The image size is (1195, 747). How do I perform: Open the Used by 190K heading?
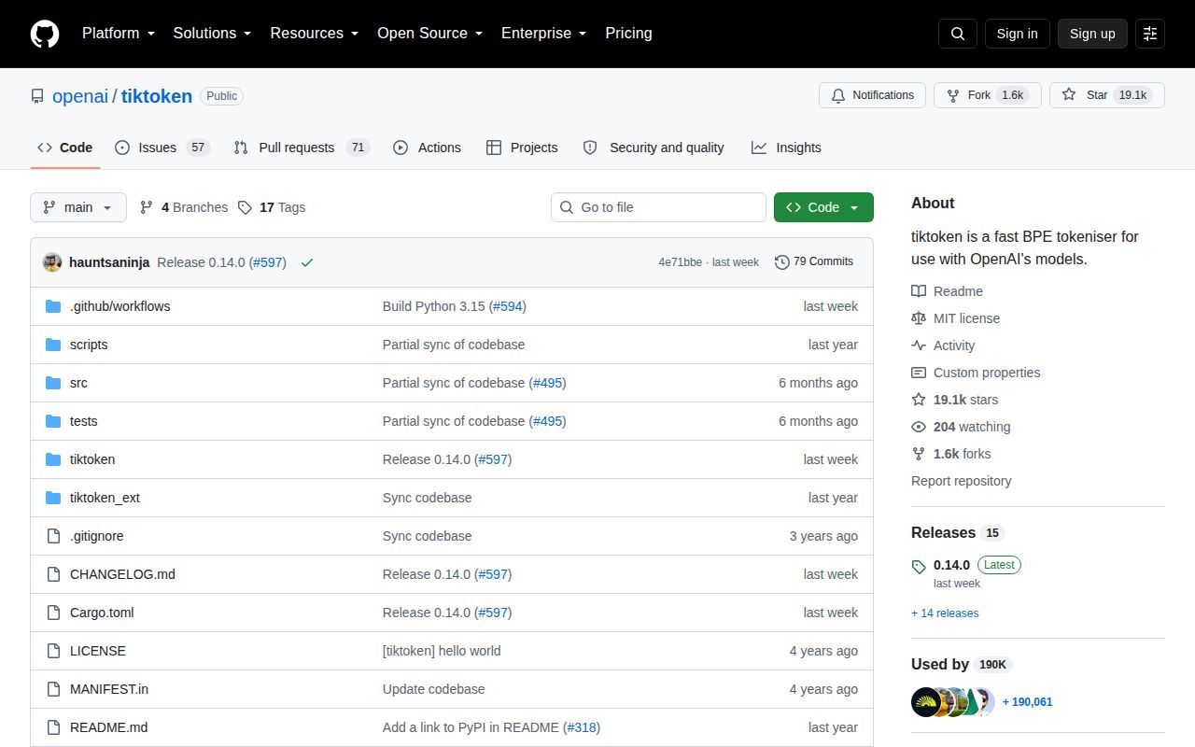point(961,664)
